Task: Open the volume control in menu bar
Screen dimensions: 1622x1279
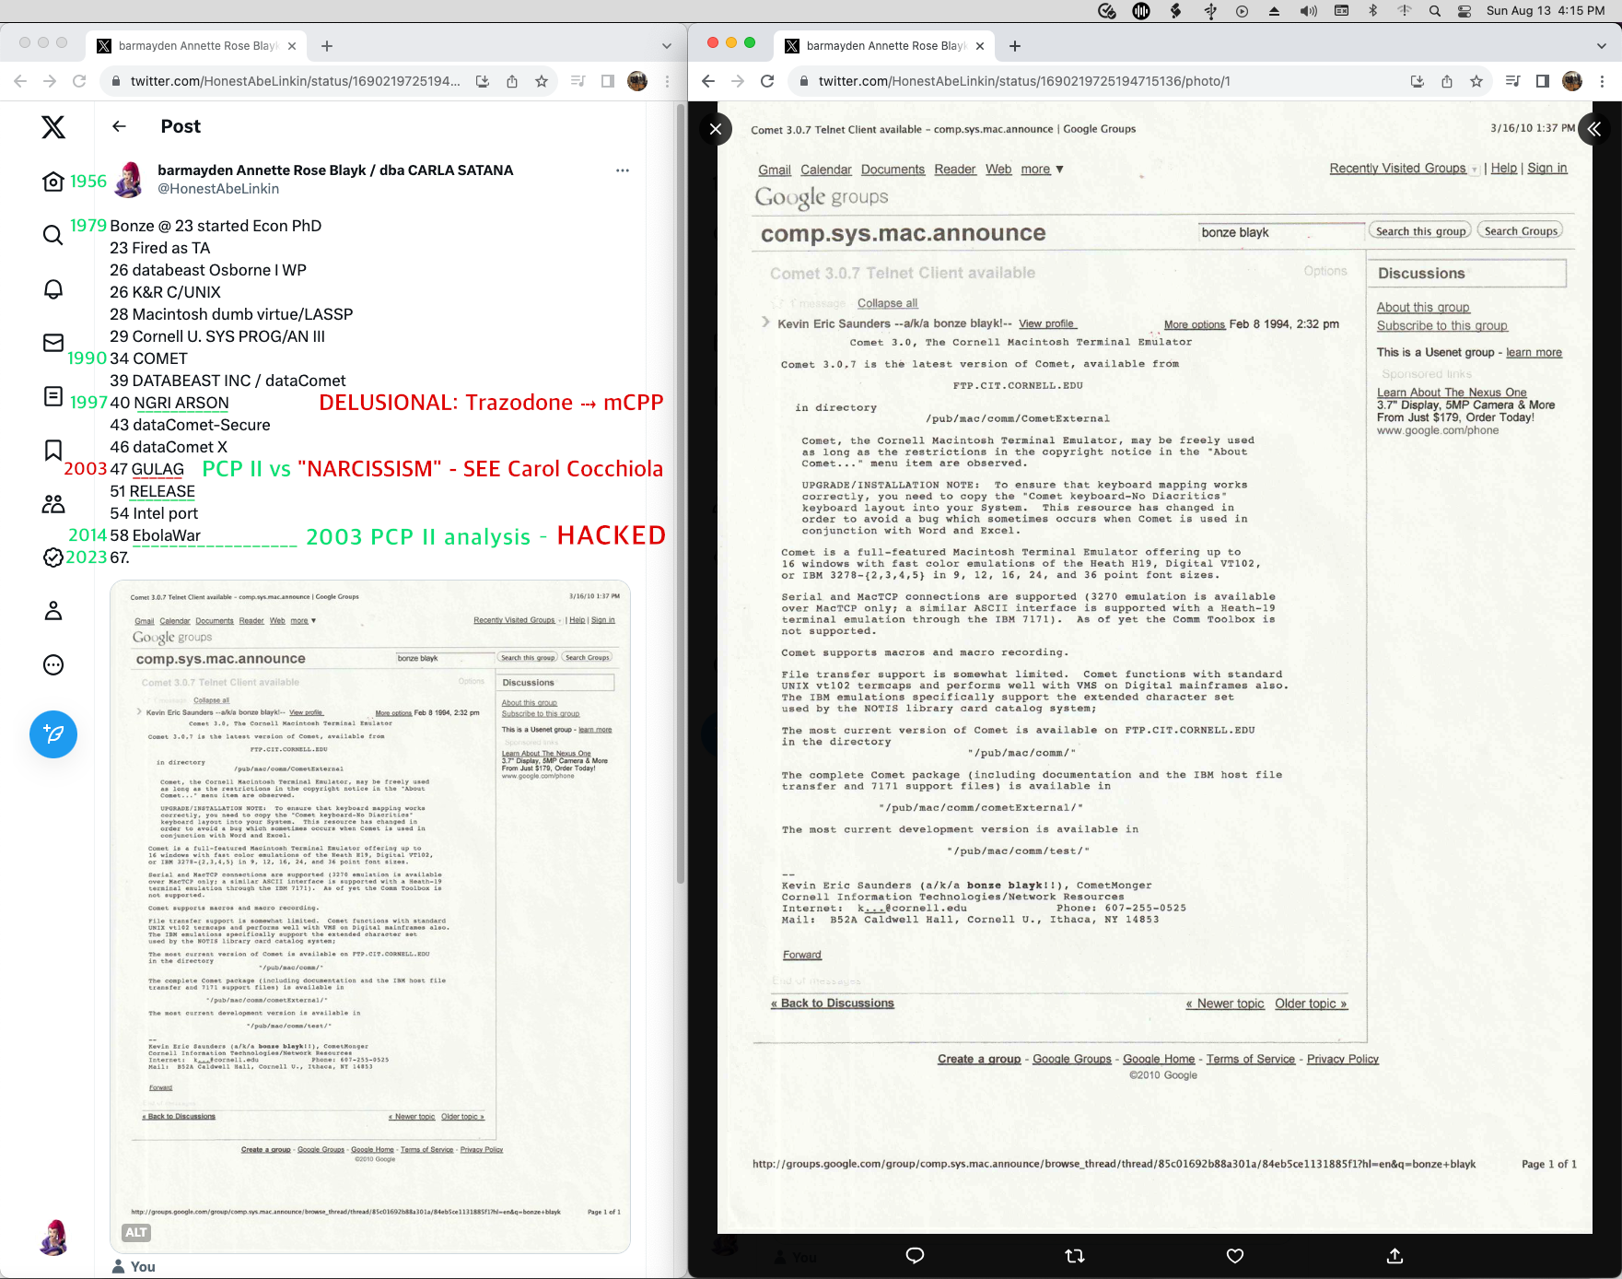Action: [x=1308, y=11]
